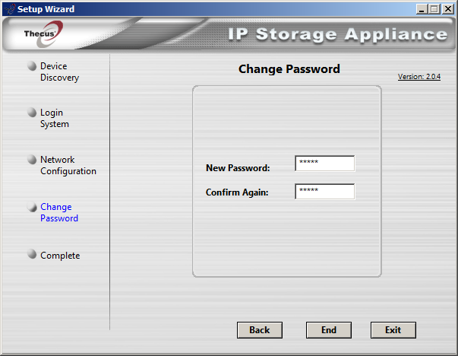Go to the Complete step label
Image resolution: width=458 pixels, height=356 pixels.
pyautogui.click(x=60, y=256)
